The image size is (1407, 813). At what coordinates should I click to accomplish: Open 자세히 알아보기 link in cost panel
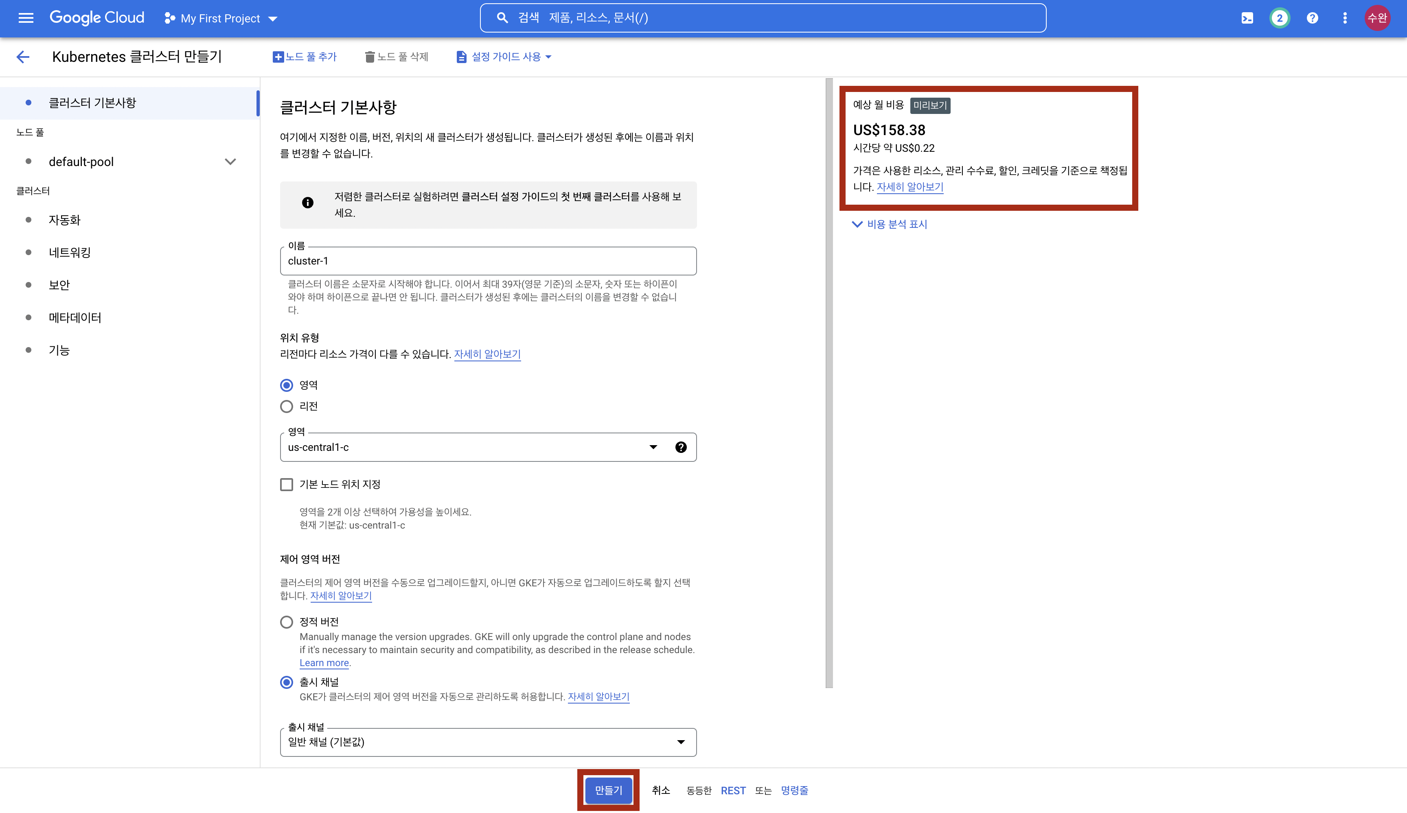[910, 187]
